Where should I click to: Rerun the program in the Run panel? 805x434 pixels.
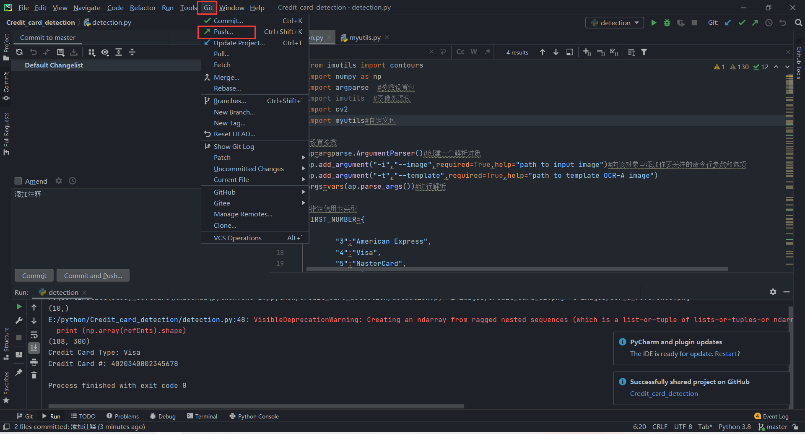18,307
